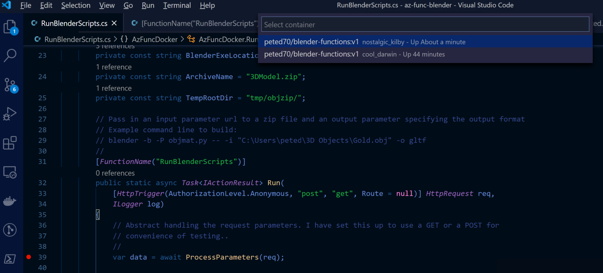Click the ILogger type on line 34
This screenshot has width=603, height=273.
click(x=128, y=204)
